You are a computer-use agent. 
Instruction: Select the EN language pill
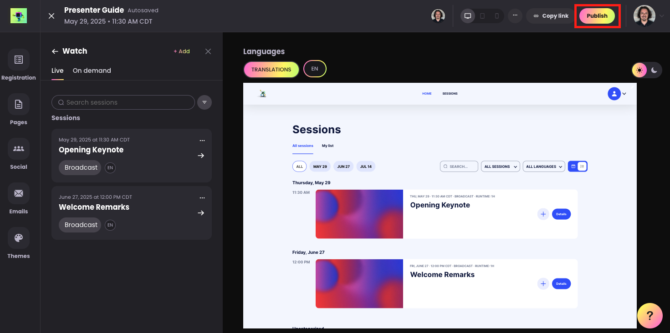(315, 69)
